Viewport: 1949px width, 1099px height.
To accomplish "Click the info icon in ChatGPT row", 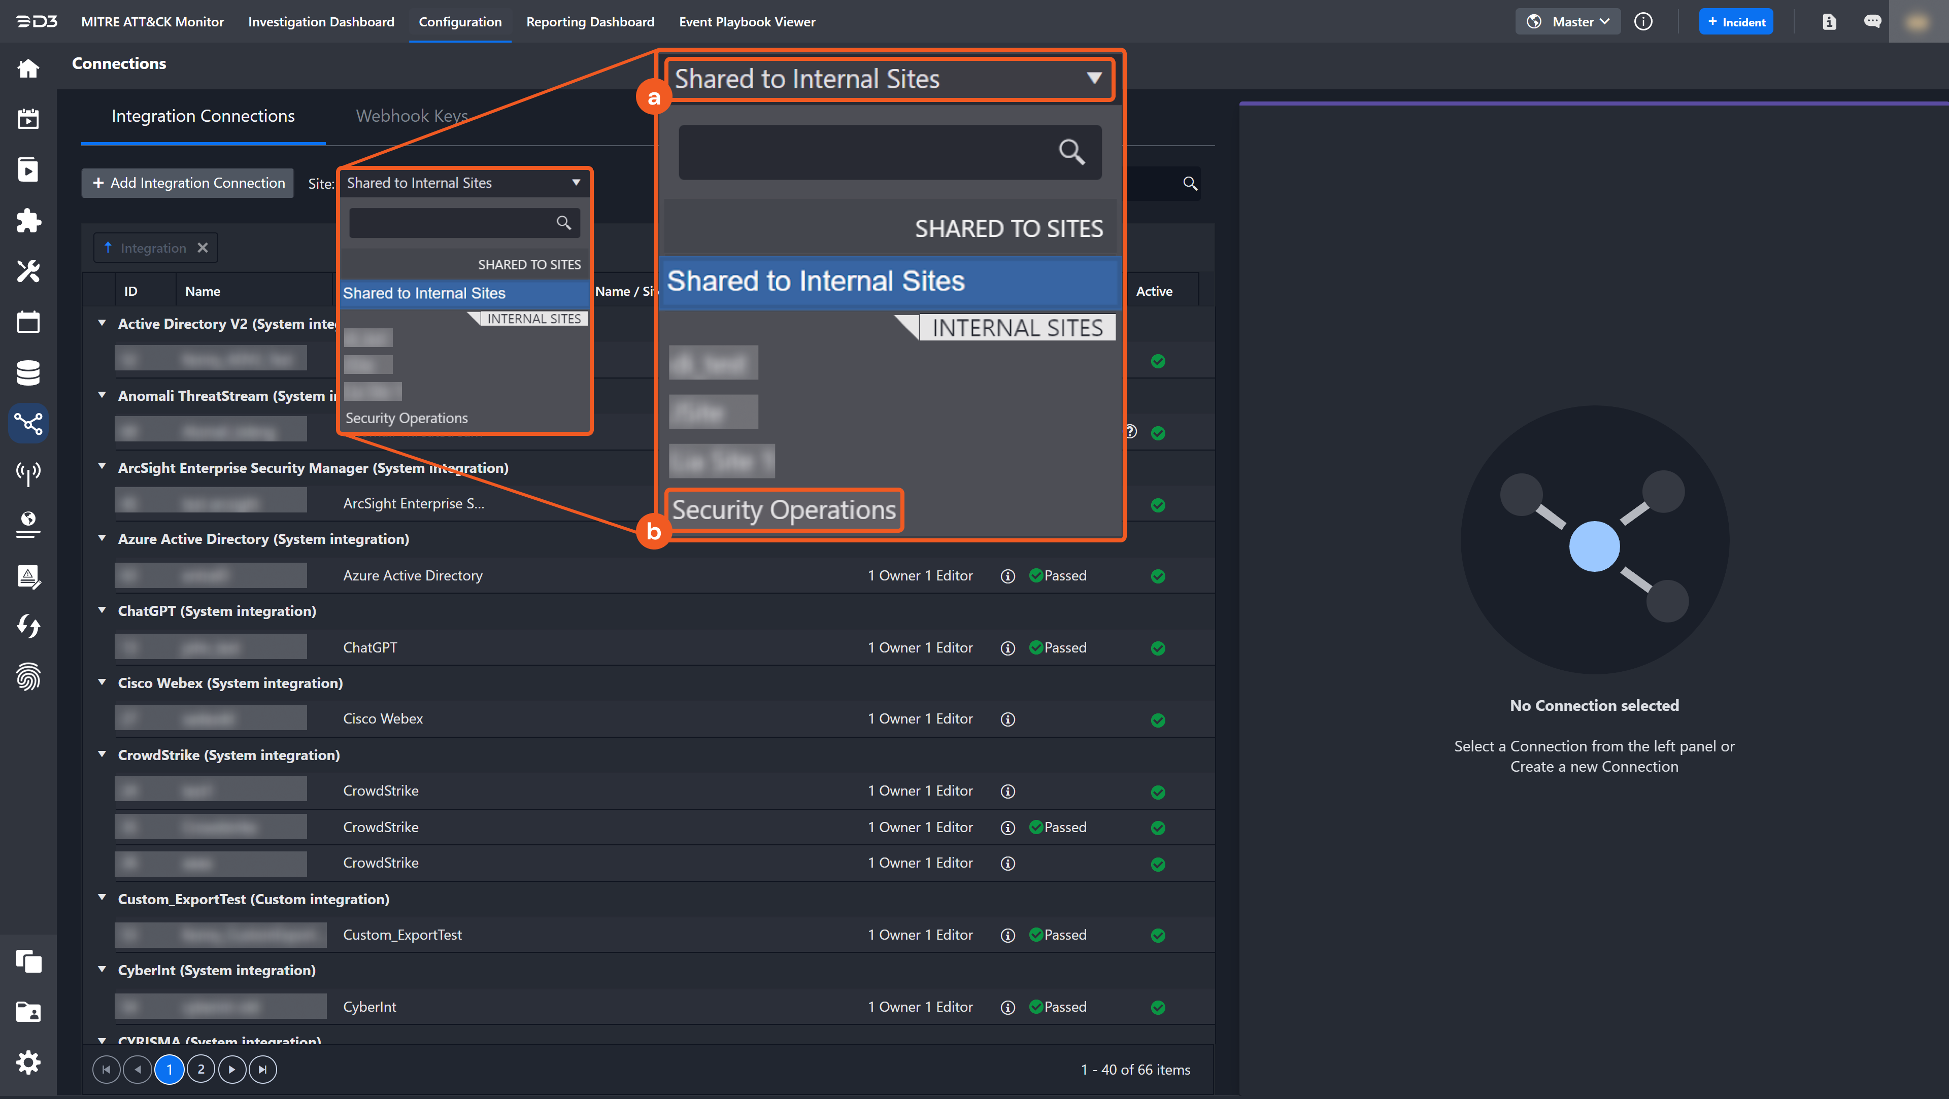I will pos(1007,648).
